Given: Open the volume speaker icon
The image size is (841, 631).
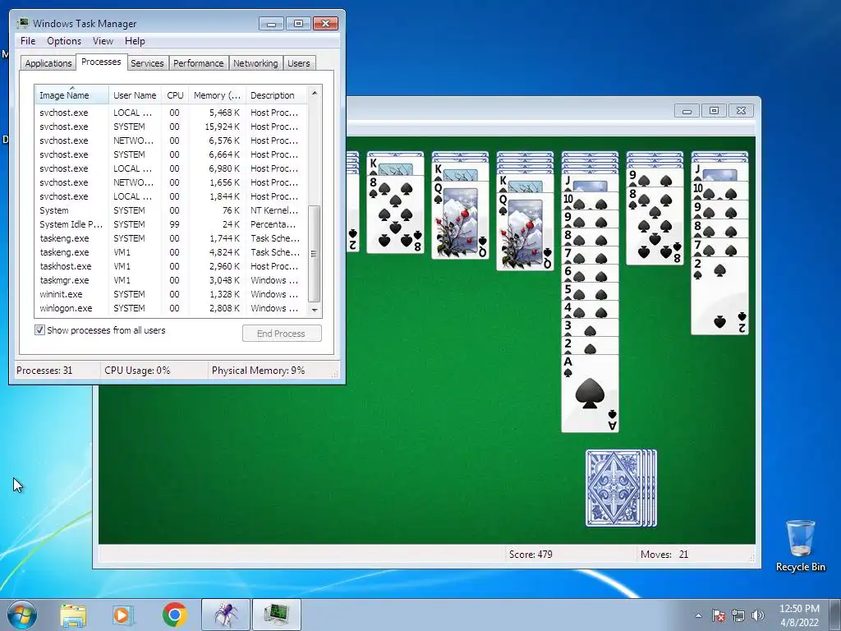Looking at the screenshot, I should click(758, 615).
